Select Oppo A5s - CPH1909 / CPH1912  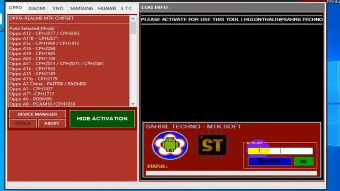(x=44, y=44)
